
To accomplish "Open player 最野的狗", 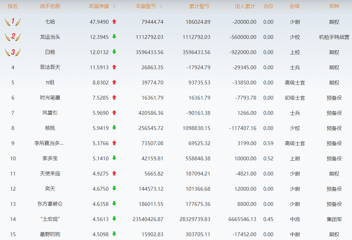I will (50, 234).
